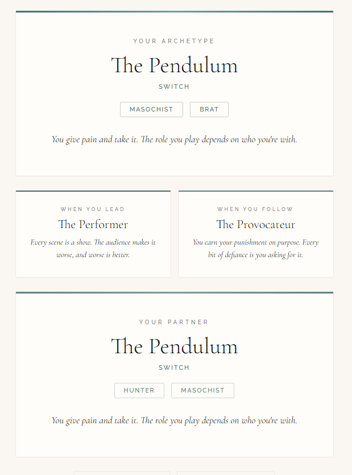This screenshot has height=475, width=352.
Task: Click the YOUR PARTNER label
Action: point(174,322)
